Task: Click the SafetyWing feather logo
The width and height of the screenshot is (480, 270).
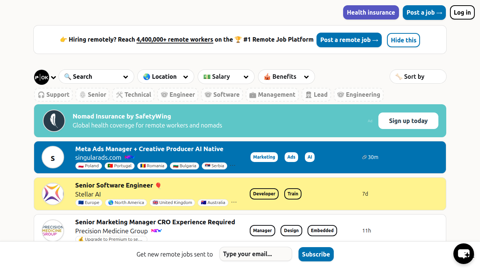Action: 54,121
